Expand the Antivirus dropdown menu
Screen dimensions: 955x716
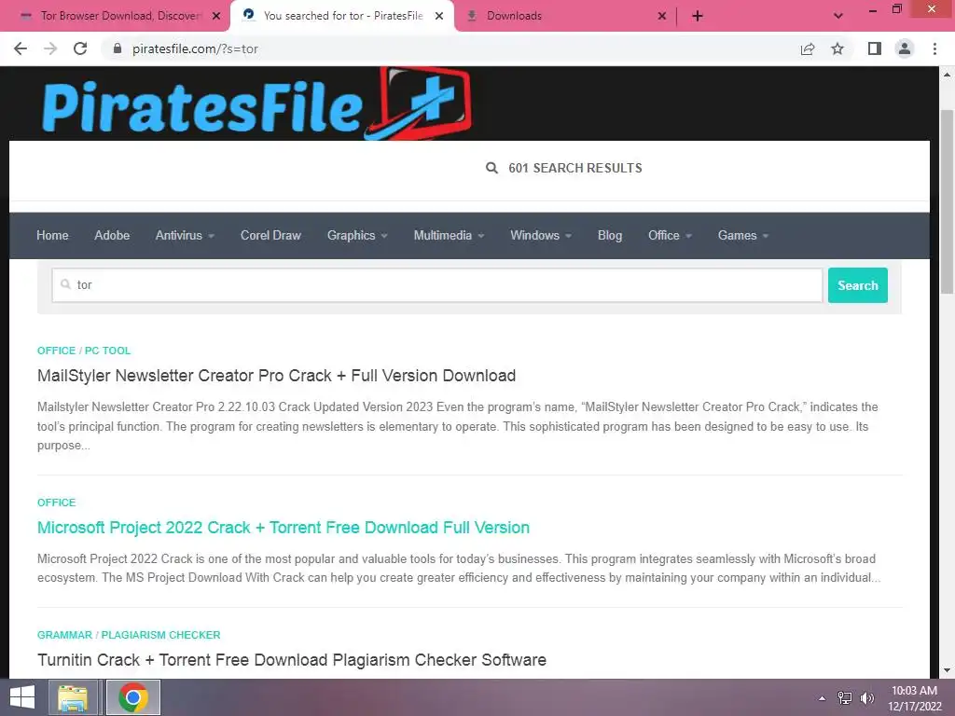click(x=185, y=235)
